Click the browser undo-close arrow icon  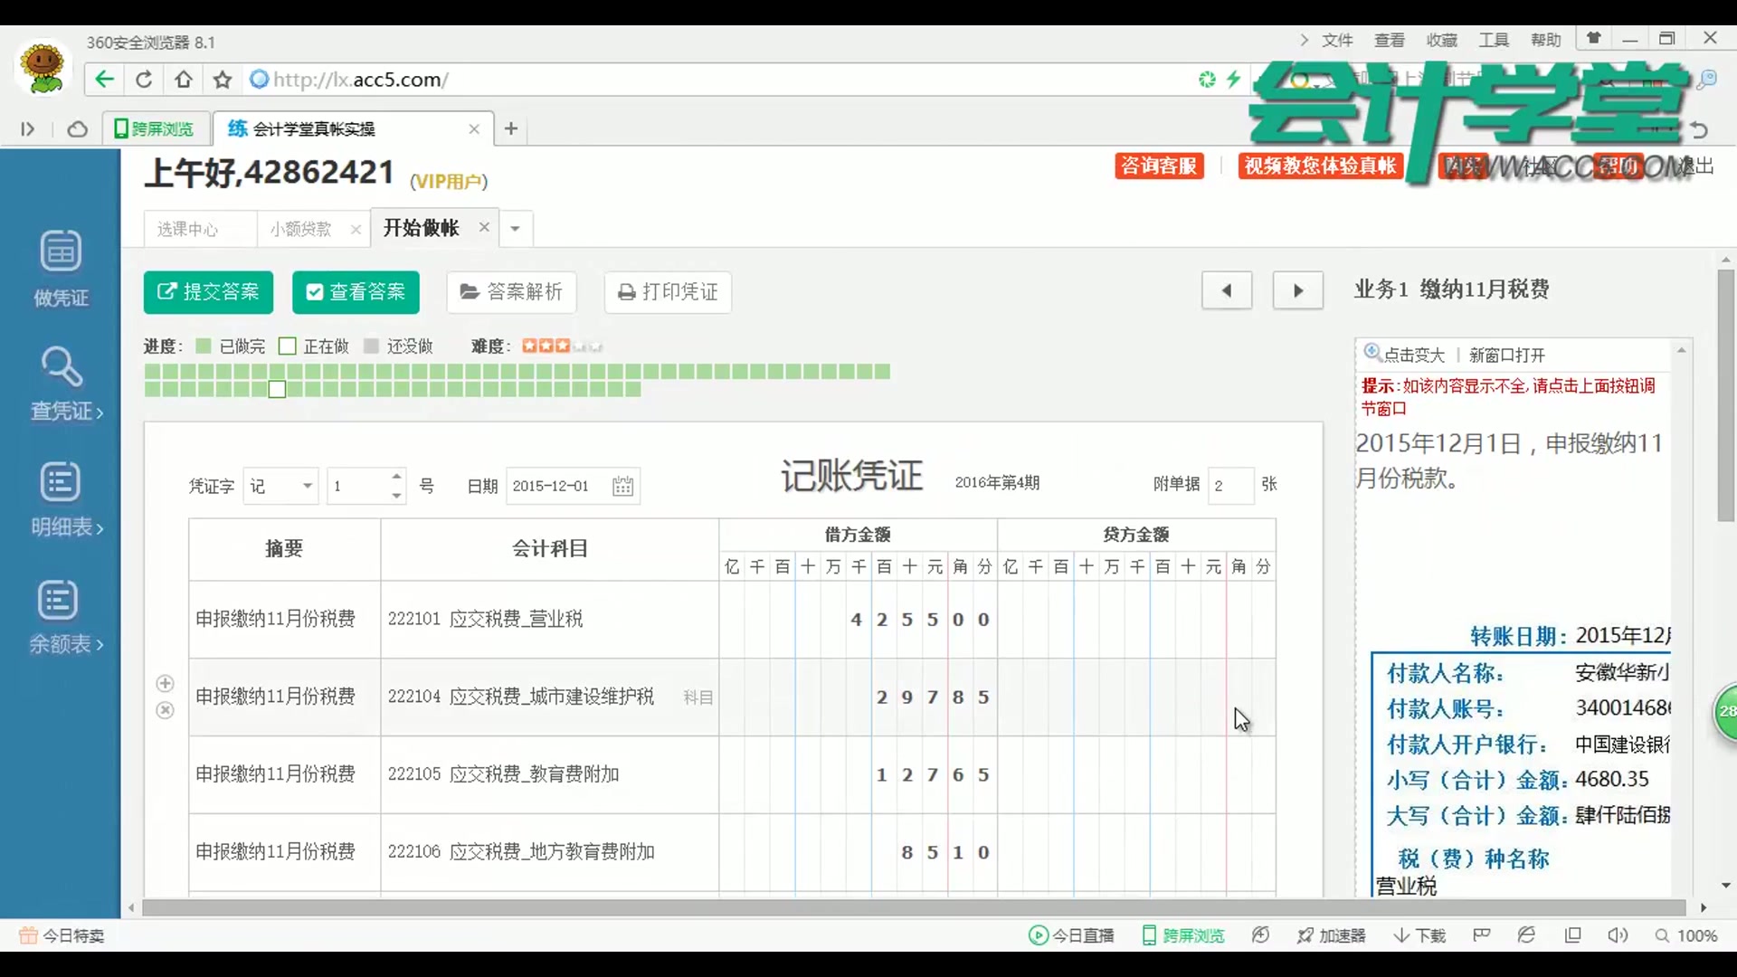(1699, 130)
